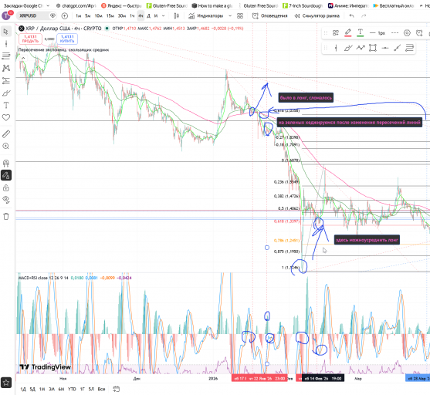Open the star favorites toolbar button
Image resolution: width=430 pixels, height=395 pixels.
point(5,383)
